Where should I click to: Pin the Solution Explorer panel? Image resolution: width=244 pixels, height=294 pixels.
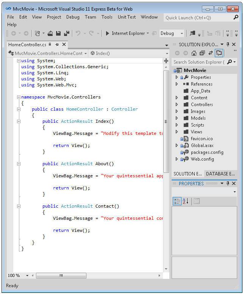tap(228, 44)
